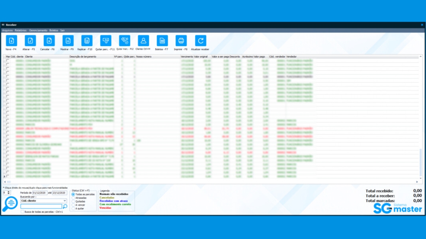Screen dimensions: 426x239
Task: Click the Alterar - F5 edit icon
Action: [30, 41]
